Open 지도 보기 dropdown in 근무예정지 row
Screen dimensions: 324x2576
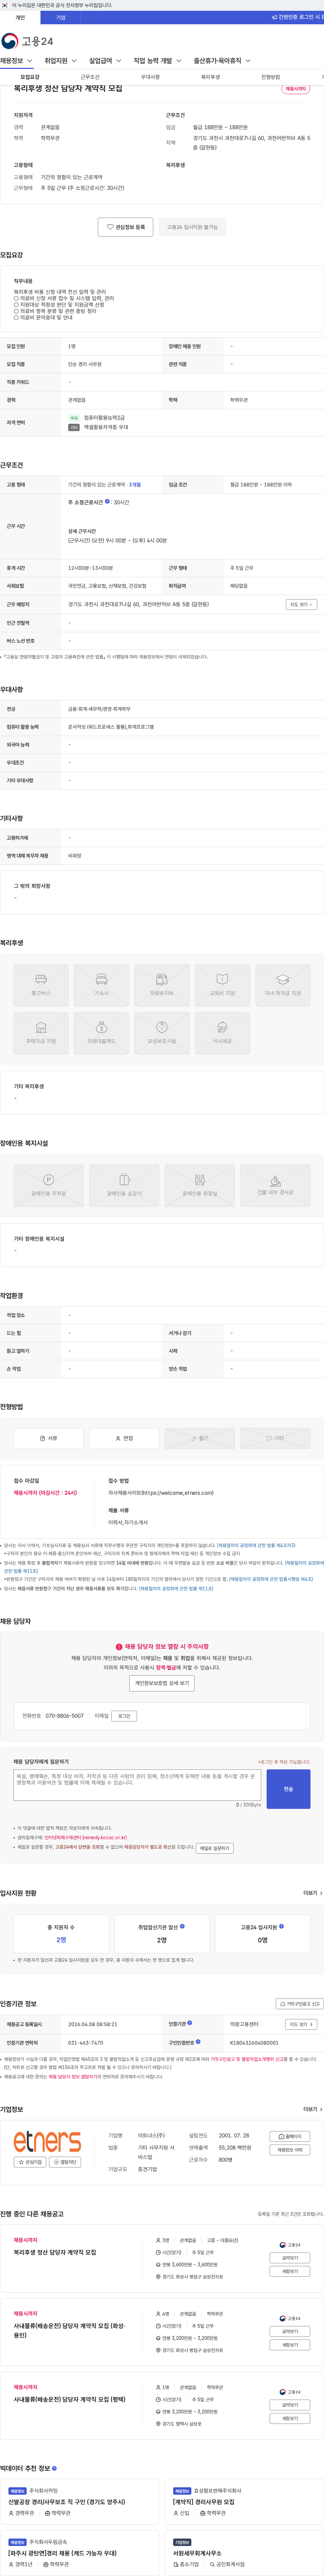(301, 604)
